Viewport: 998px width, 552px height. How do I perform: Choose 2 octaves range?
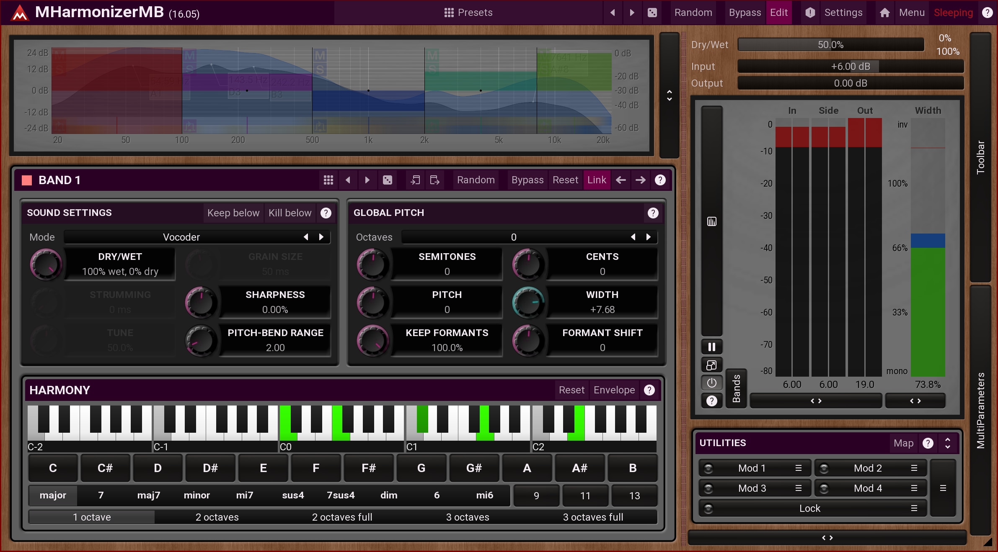[x=217, y=517]
